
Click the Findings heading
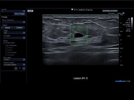tap(4, 17)
